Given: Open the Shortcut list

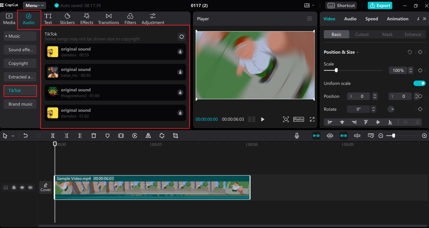Looking at the screenshot, I should tap(341, 5).
